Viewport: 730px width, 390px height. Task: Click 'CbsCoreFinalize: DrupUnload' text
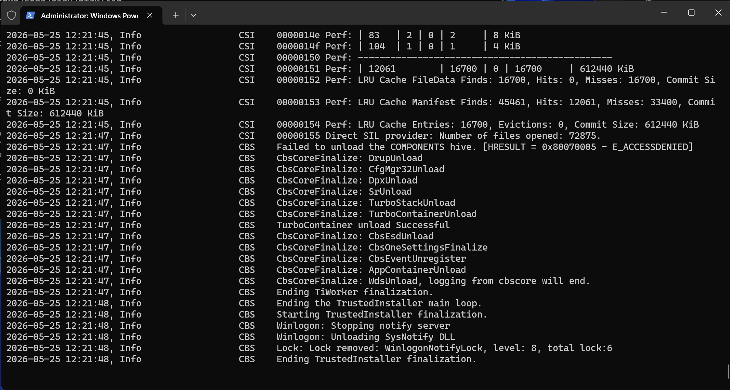pyautogui.click(x=350, y=158)
